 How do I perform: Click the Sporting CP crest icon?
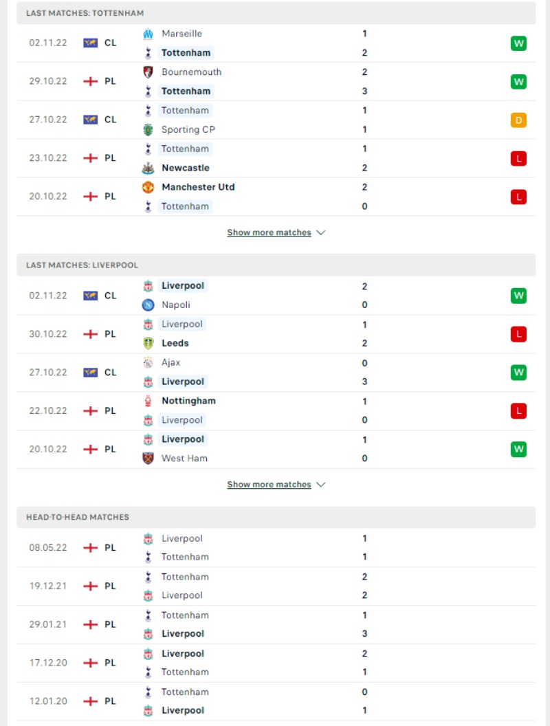click(148, 130)
